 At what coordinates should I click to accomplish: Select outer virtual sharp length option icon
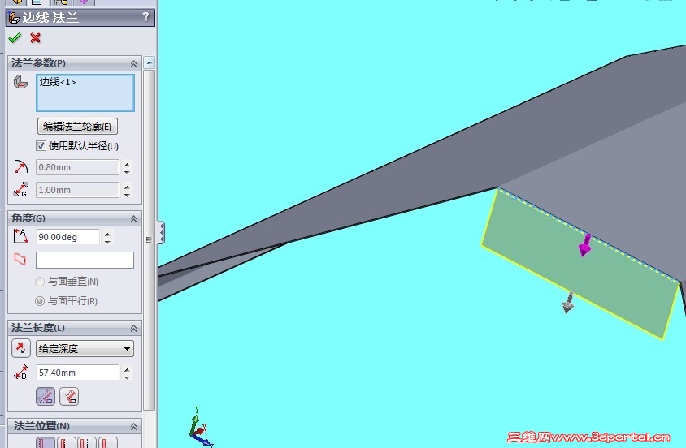[x=46, y=397]
